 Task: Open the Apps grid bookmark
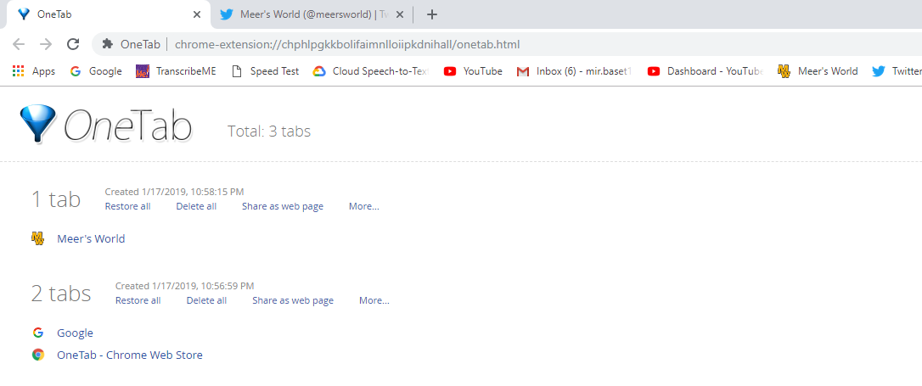pyautogui.click(x=33, y=71)
